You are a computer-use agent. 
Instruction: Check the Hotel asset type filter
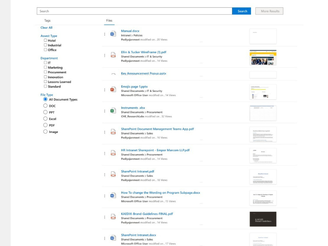pos(45,40)
